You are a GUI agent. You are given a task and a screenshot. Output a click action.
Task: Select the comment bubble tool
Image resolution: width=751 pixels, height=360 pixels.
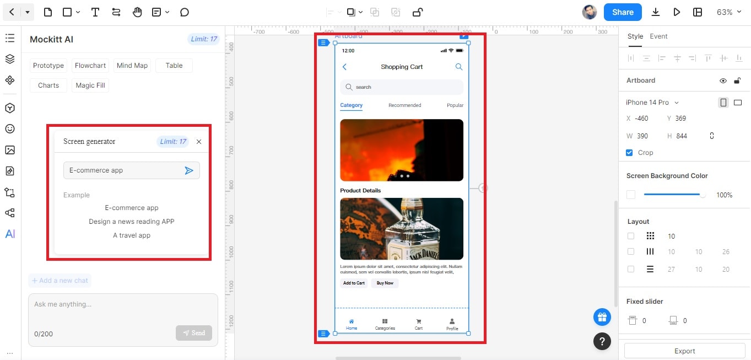point(185,12)
